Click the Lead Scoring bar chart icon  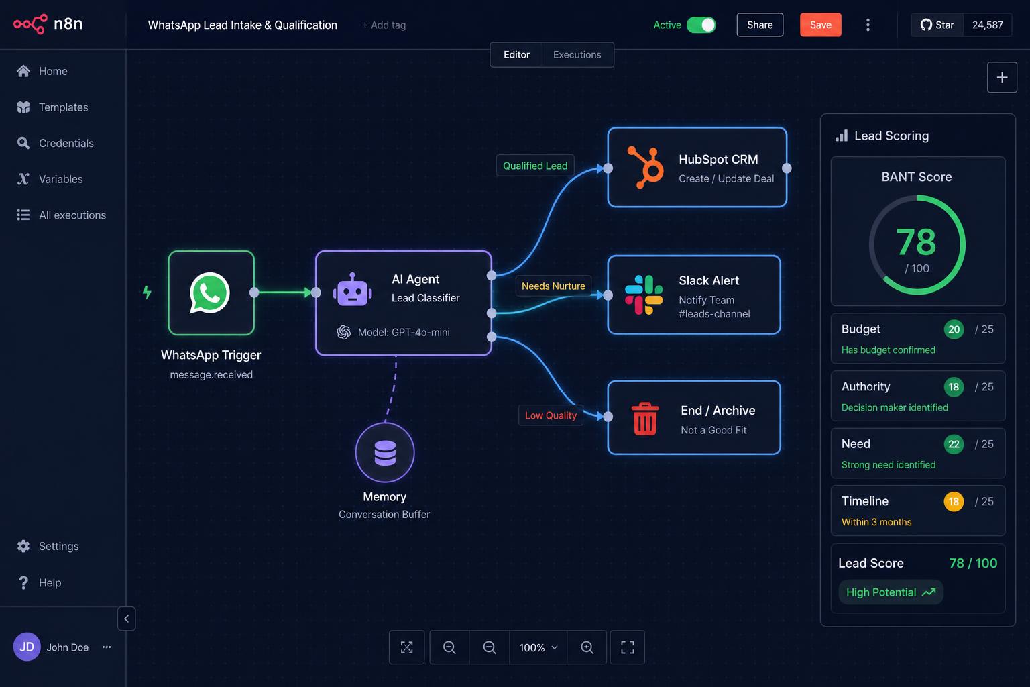tap(842, 136)
